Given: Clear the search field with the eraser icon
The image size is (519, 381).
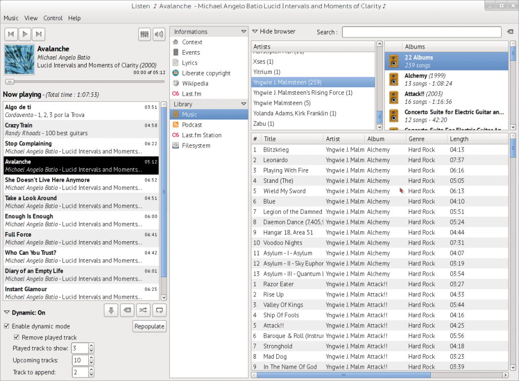Looking at the screenshot, I should (x=510, y=32).
